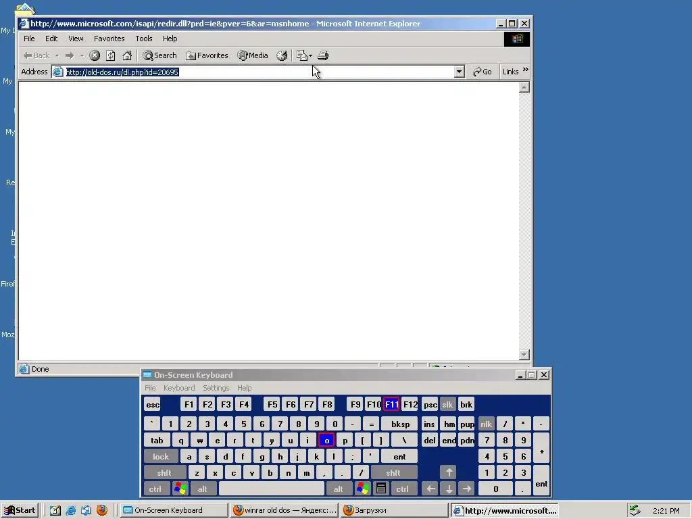
Task: Click the Stop icon in IE toolbar
Action: click(95, 55)
